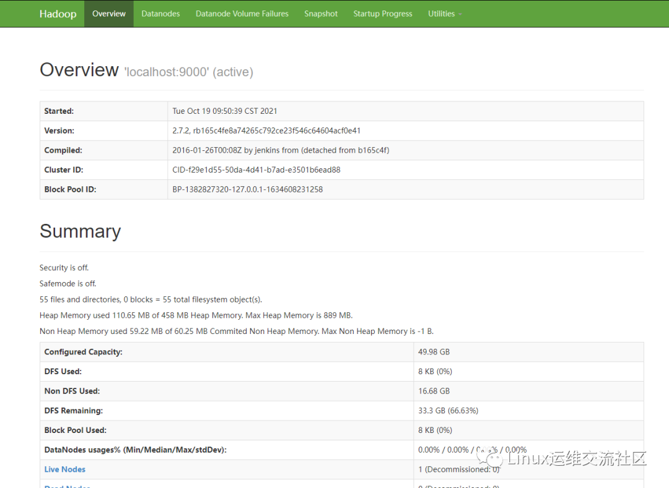The height and width of the screenshot is (488, 669).
Task: Switch to the Snapshot tab
Action: tap(321, 14)
